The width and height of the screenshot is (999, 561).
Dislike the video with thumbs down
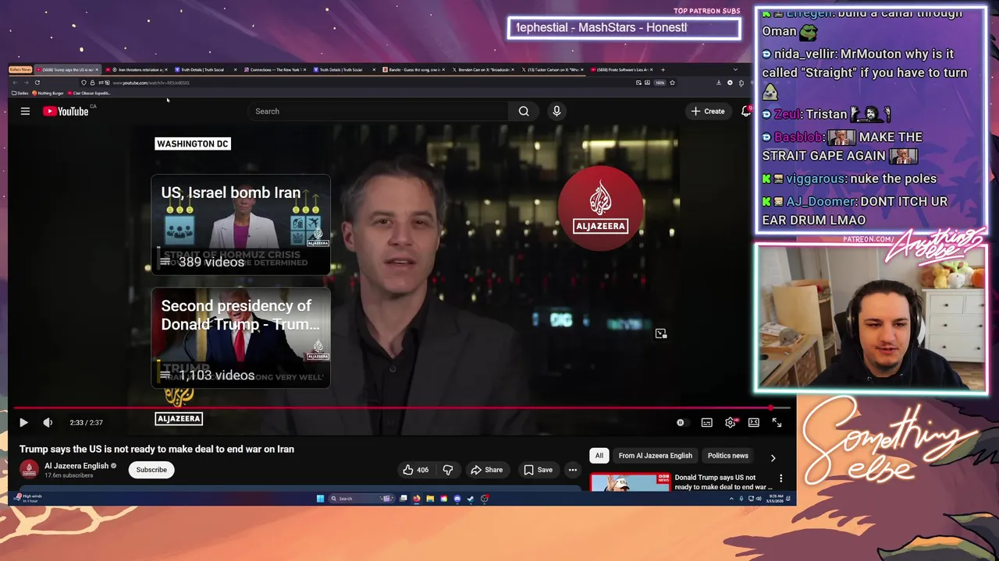pyautogui.click(x=448, y=470)
